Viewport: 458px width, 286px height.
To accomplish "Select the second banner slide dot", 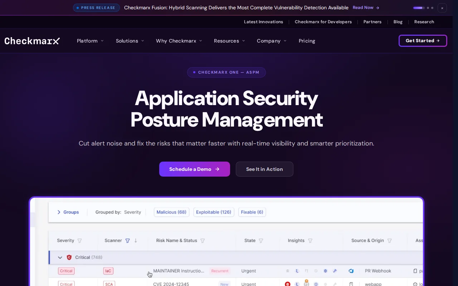I will (x=428, y=8).
